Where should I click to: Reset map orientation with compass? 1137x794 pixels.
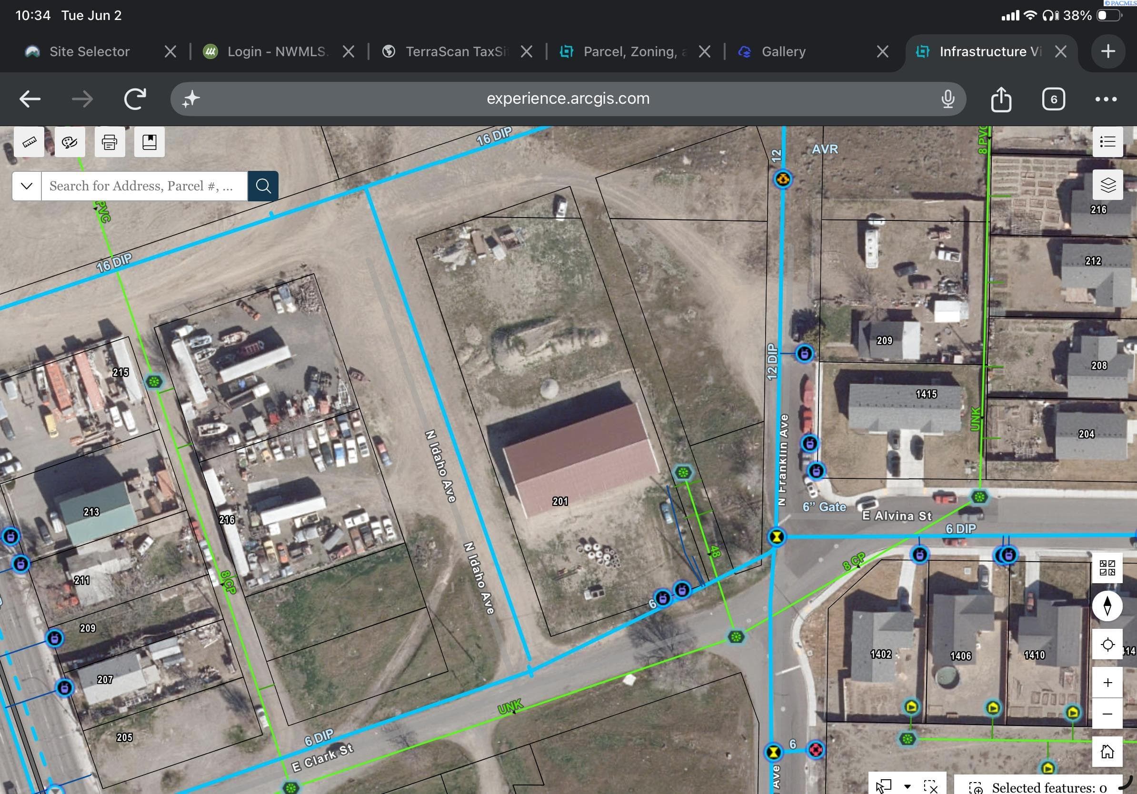[x=1107, y=605]
